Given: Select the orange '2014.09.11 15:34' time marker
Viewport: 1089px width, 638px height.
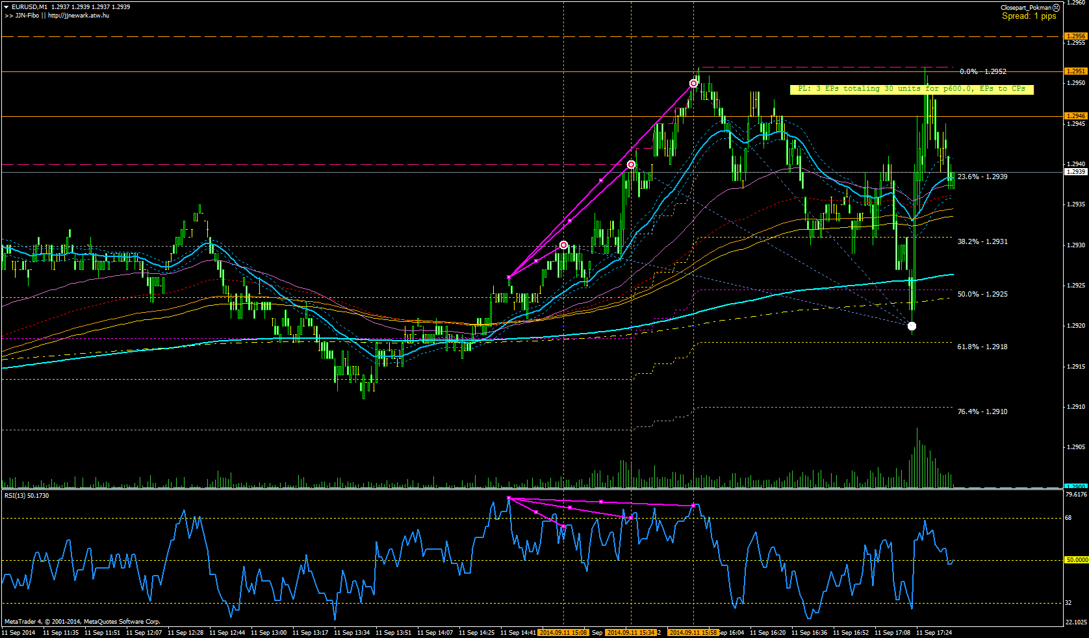Looking at the screenshot, I should 631,632.
